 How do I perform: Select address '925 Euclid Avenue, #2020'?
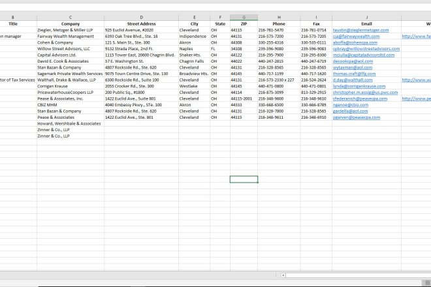pos(141,30)
